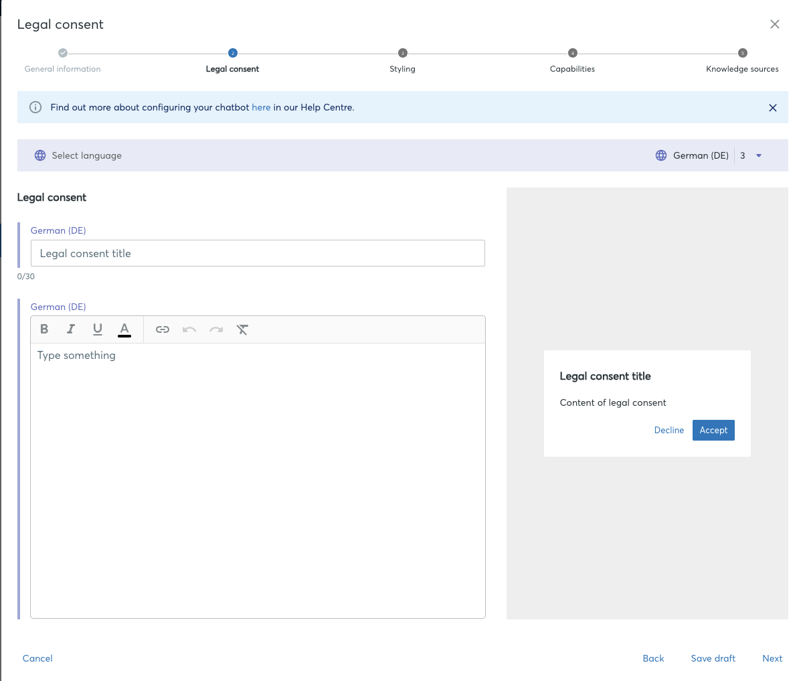The width and height of the screenshot is (803, 681).
Task: Undo the last editor change
Action: [x=189, y=329]
